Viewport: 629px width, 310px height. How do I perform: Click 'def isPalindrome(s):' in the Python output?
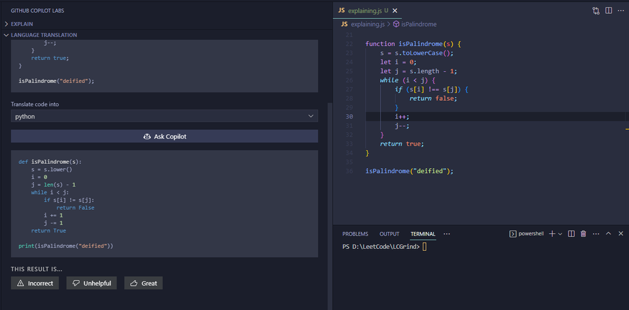click(x=50, y=162)
